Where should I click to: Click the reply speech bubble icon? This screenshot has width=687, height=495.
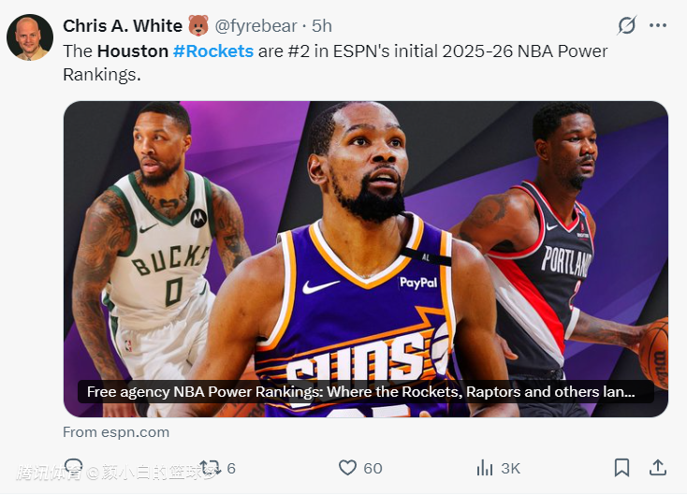74,467
